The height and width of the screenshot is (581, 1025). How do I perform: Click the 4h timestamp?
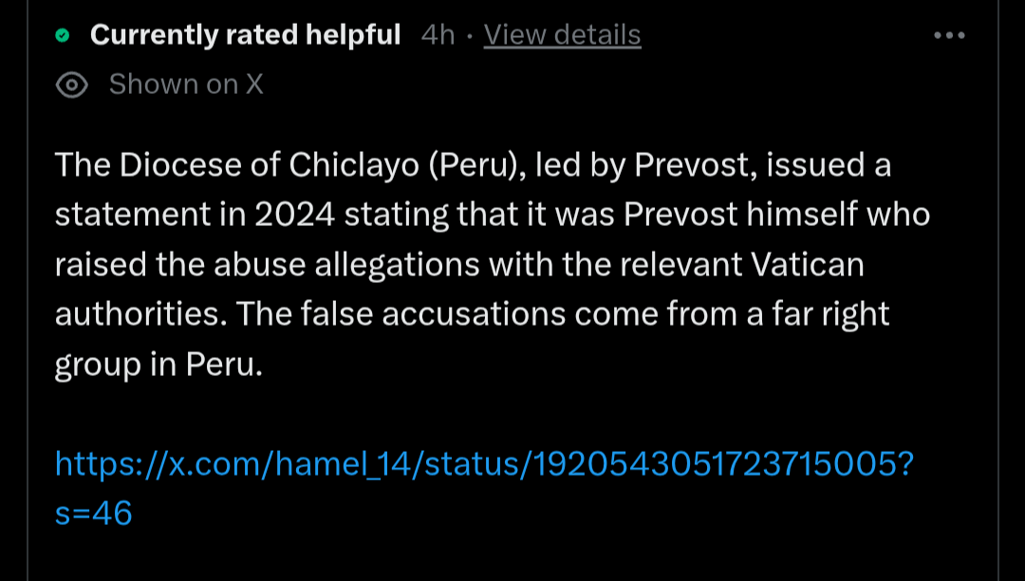[x=438, y=34]
